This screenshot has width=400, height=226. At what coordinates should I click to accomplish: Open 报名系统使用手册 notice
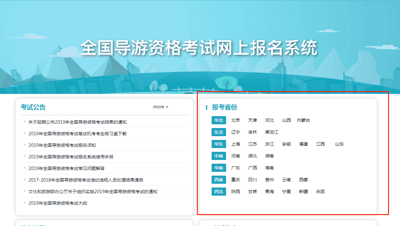pyautogui.click(x=71, y=157)
